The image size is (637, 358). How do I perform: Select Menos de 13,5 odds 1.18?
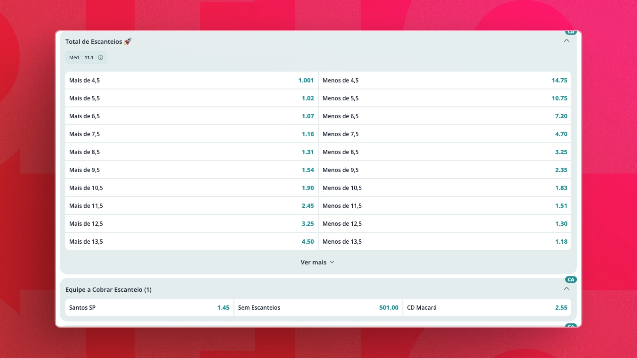click(x=445, y=241)
